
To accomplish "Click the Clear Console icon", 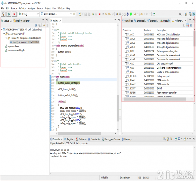I will (x=165, y=139).
